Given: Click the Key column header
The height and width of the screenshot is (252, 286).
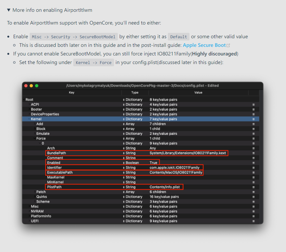Looking at the screenshot, I should [72, 93].
